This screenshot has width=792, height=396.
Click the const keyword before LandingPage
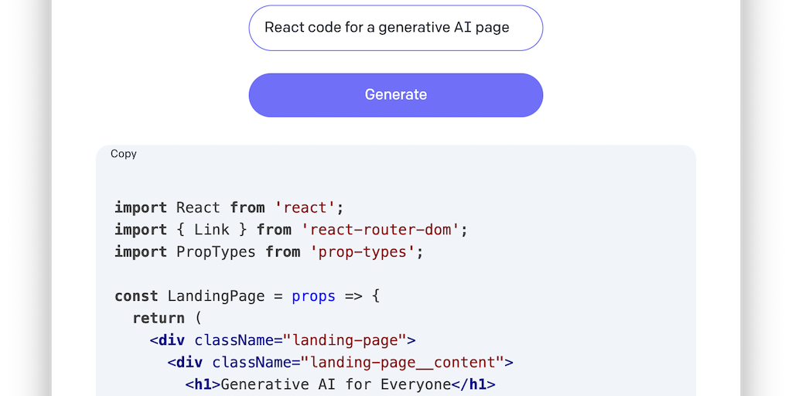(x=136, y=296)
